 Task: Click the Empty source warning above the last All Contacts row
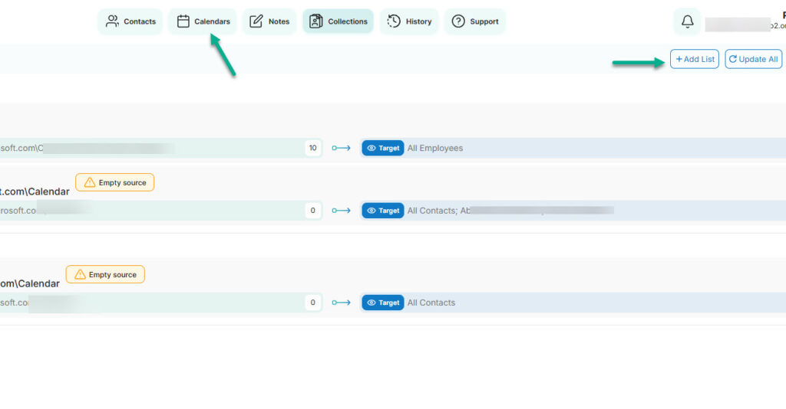coord(105,274)
